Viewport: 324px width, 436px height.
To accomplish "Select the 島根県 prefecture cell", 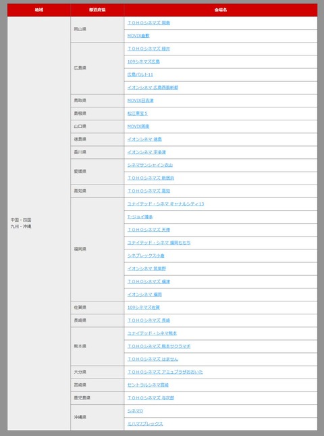I will point(97,113).
